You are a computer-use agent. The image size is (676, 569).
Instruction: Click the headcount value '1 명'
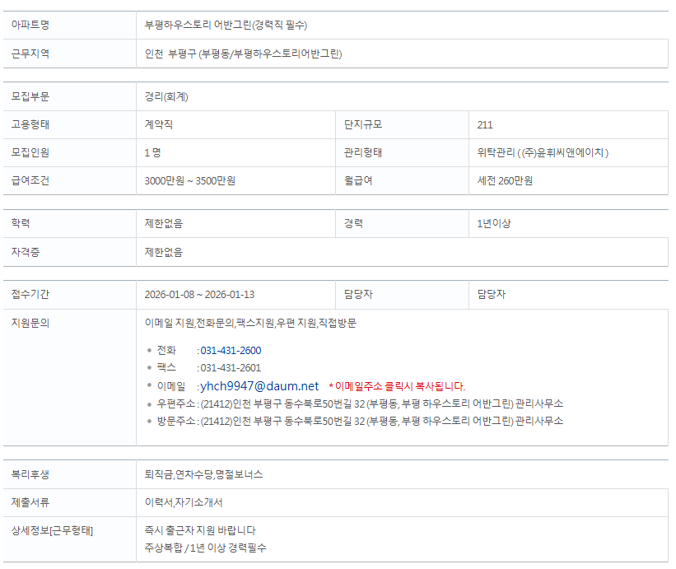[152, 152]
